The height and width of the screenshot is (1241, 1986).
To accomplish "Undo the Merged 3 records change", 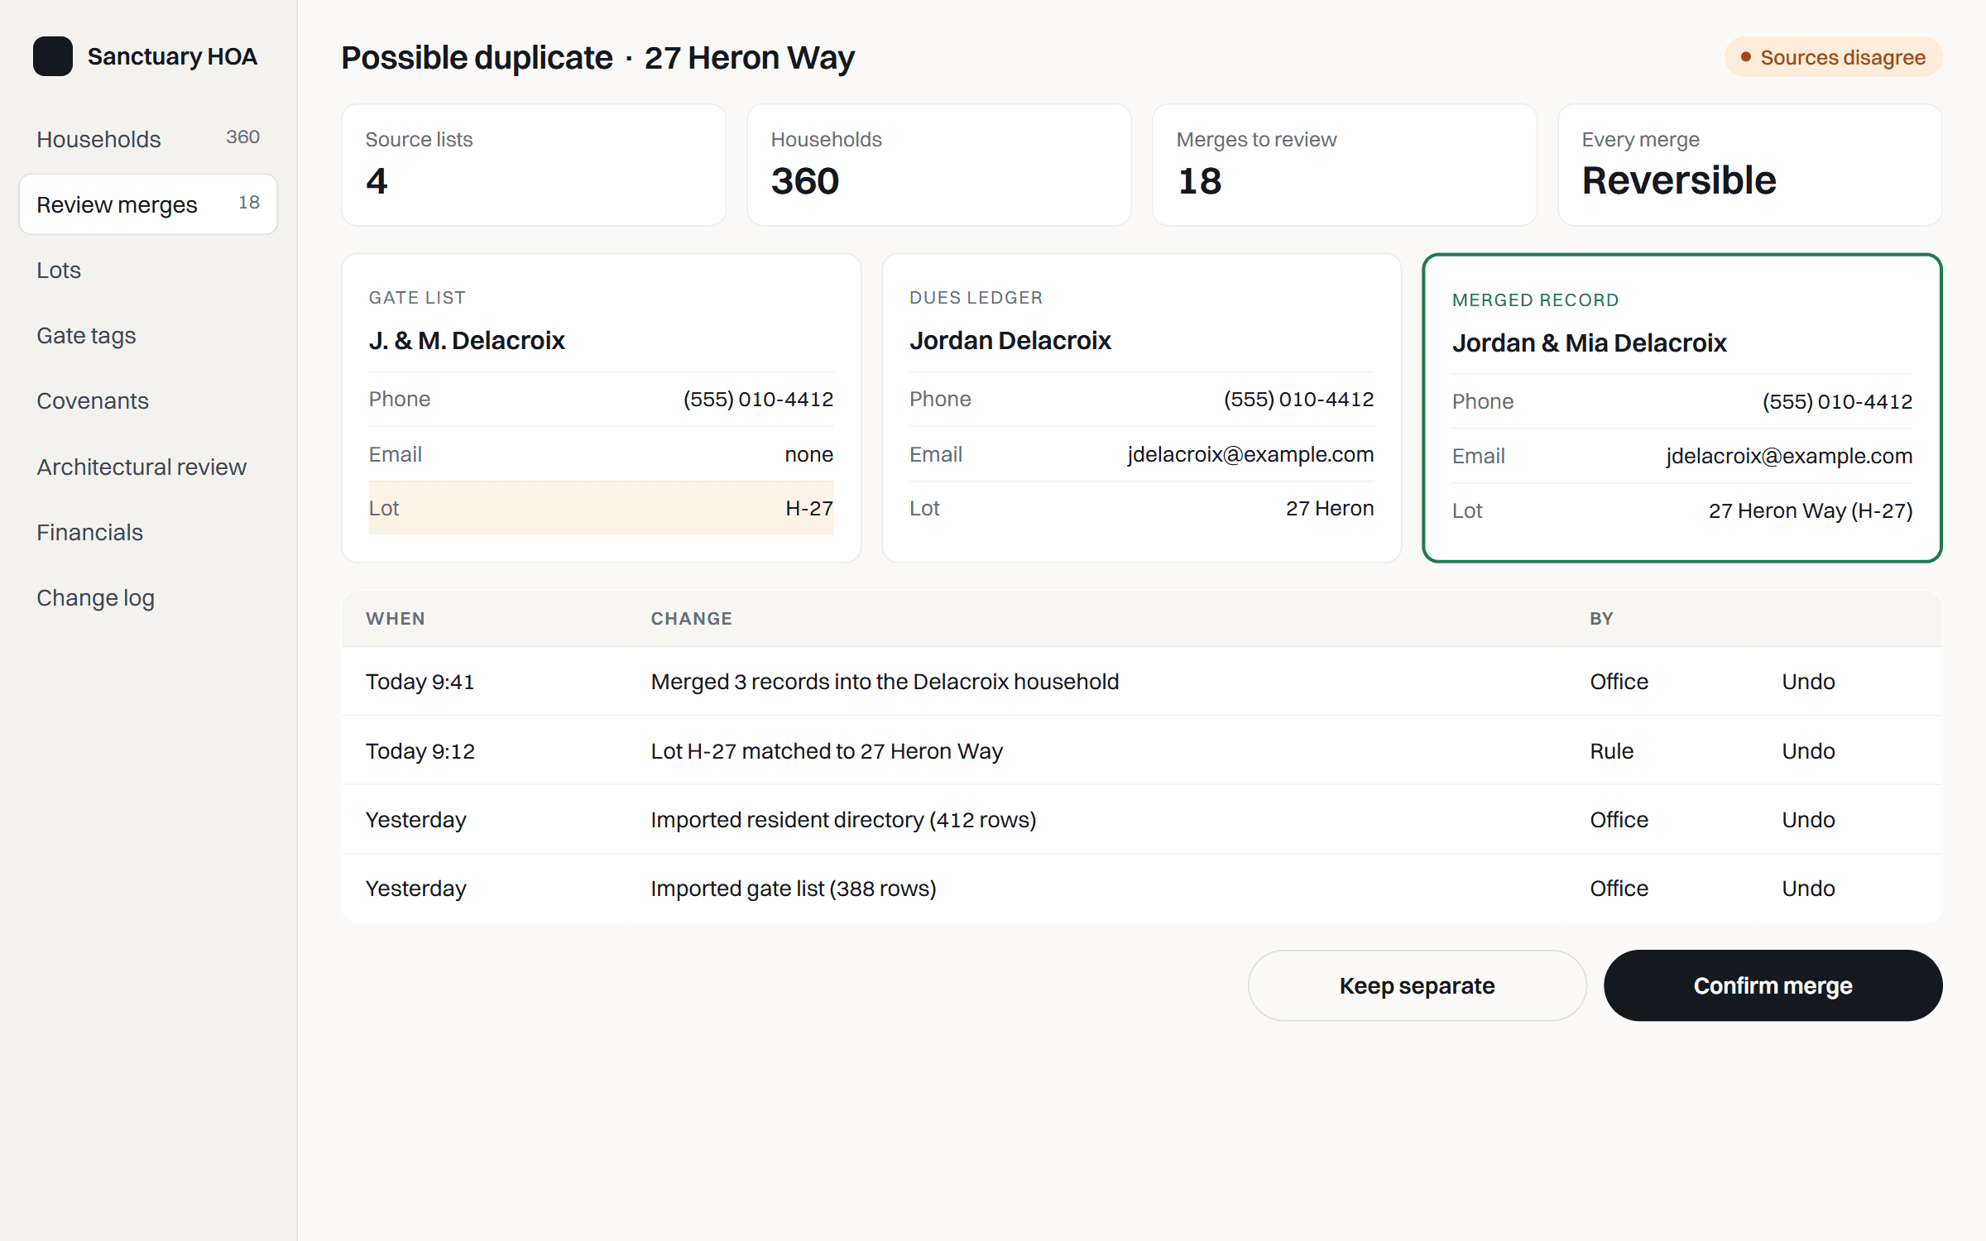I will pos(1808,682).
